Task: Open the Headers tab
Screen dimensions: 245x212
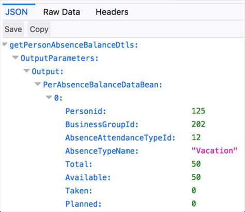Action: [x=112, y=12]
